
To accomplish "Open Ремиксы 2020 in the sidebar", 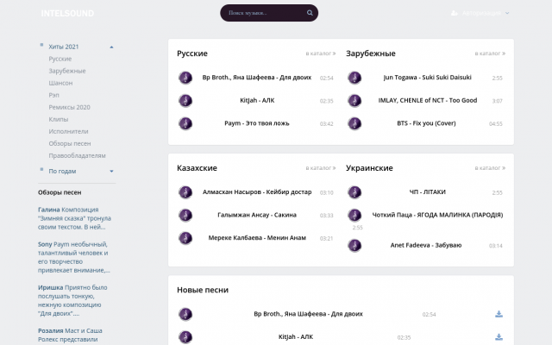I will (x=69, y=107).
